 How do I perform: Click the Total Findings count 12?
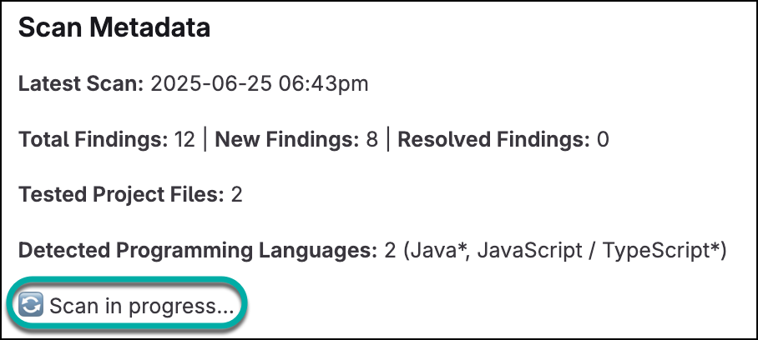coord(184,139)
